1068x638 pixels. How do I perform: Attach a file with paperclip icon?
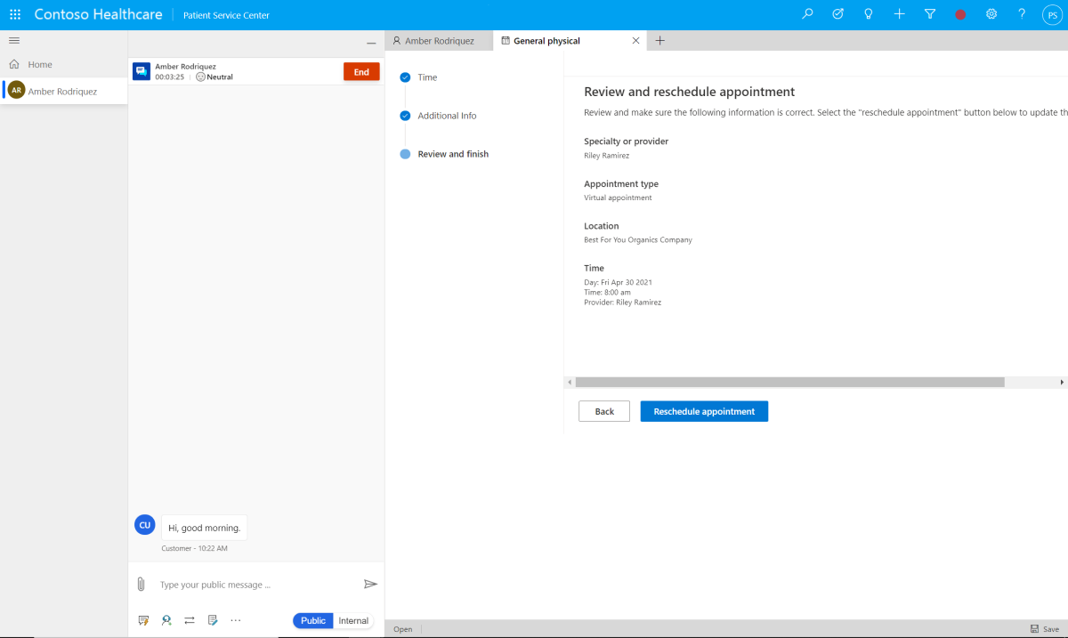pos(141,585)
